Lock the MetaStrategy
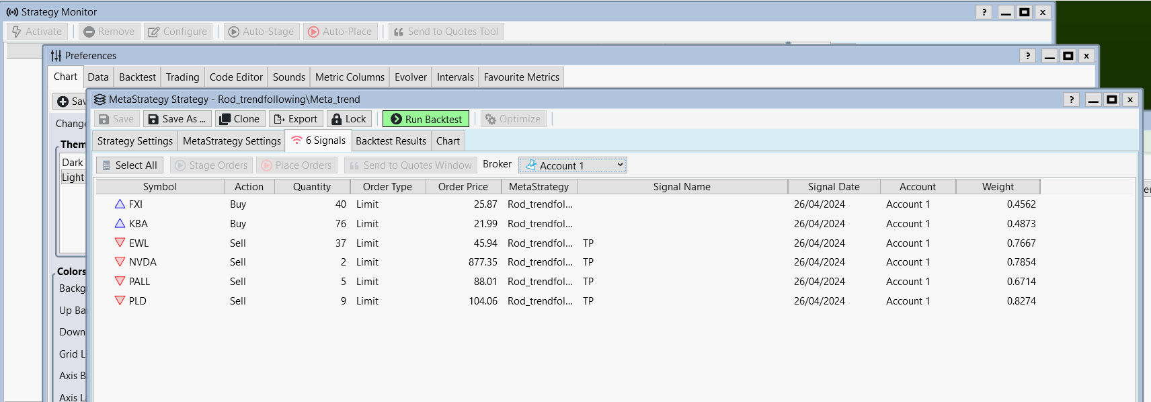 [x=349, y=119]
